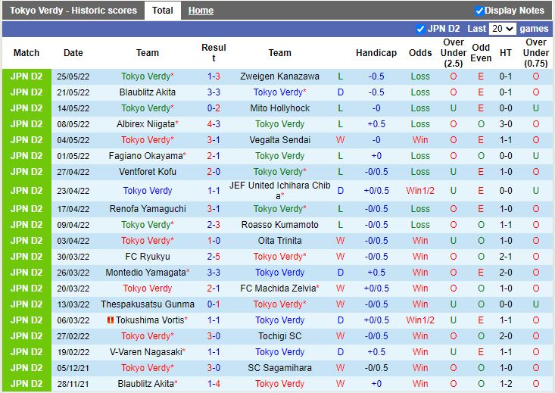555x393 pixels.
Task: Click JPN D2 league cell in 03/04/22 row
Action: pyautogui.click(x=27, y=241)
